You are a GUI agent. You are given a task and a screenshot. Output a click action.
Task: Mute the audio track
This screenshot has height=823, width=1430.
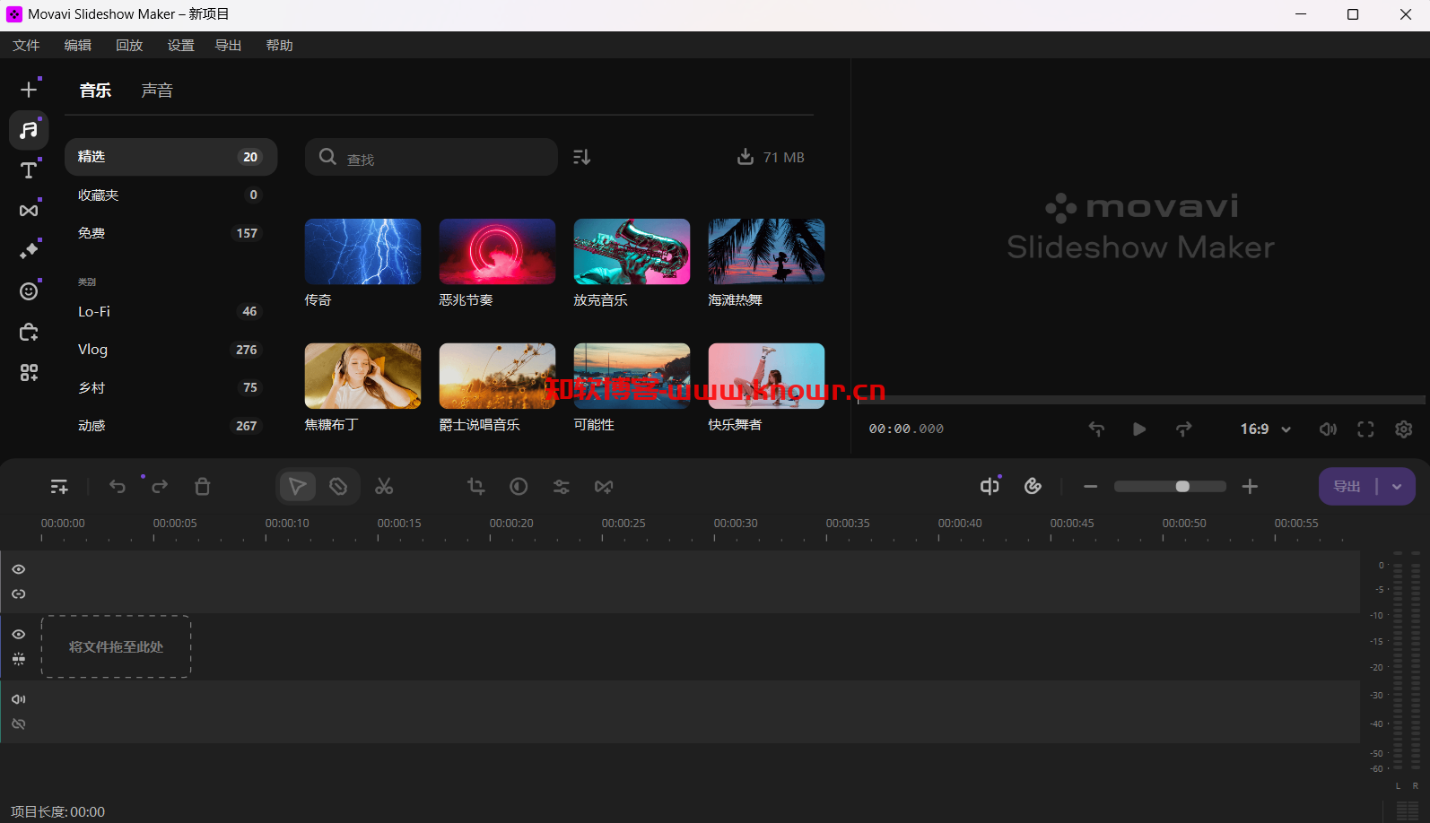coord(19,698)
